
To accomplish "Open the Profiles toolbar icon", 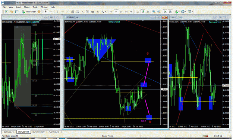I will (x=12, y=12).
